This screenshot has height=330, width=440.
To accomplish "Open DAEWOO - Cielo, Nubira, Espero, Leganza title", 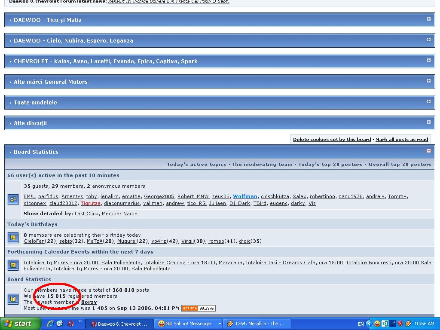I will tap(73, 41).
